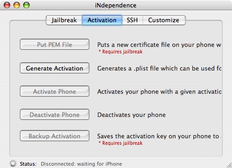Viewport: 232px width, 168px height.
Task: Click 'Requires jailbreak' note under Put PEM File
Action: tap(120, 52)
